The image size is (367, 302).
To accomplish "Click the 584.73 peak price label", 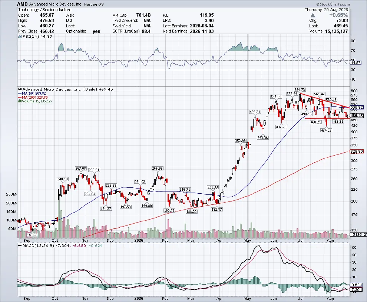I will (x=300, y=89).
